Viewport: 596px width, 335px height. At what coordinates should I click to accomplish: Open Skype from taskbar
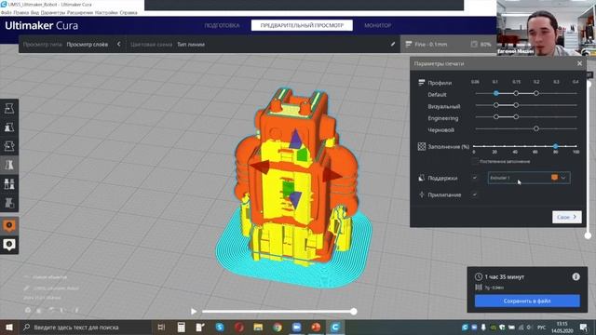point(220,327)
